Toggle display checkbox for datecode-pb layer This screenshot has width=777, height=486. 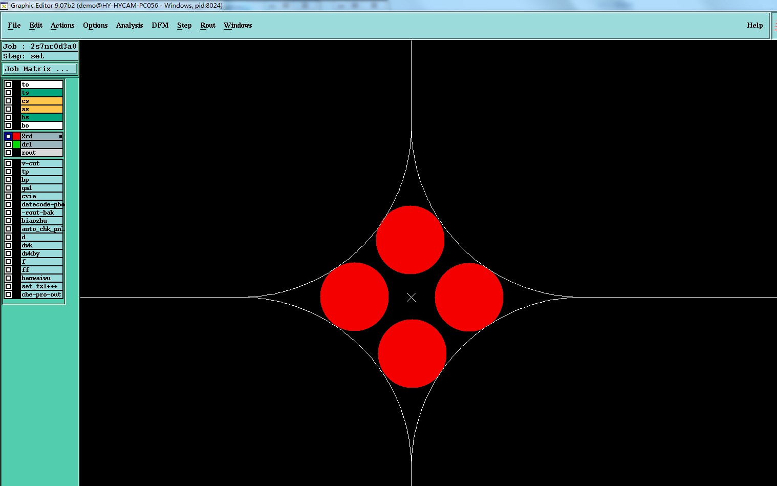8,204
